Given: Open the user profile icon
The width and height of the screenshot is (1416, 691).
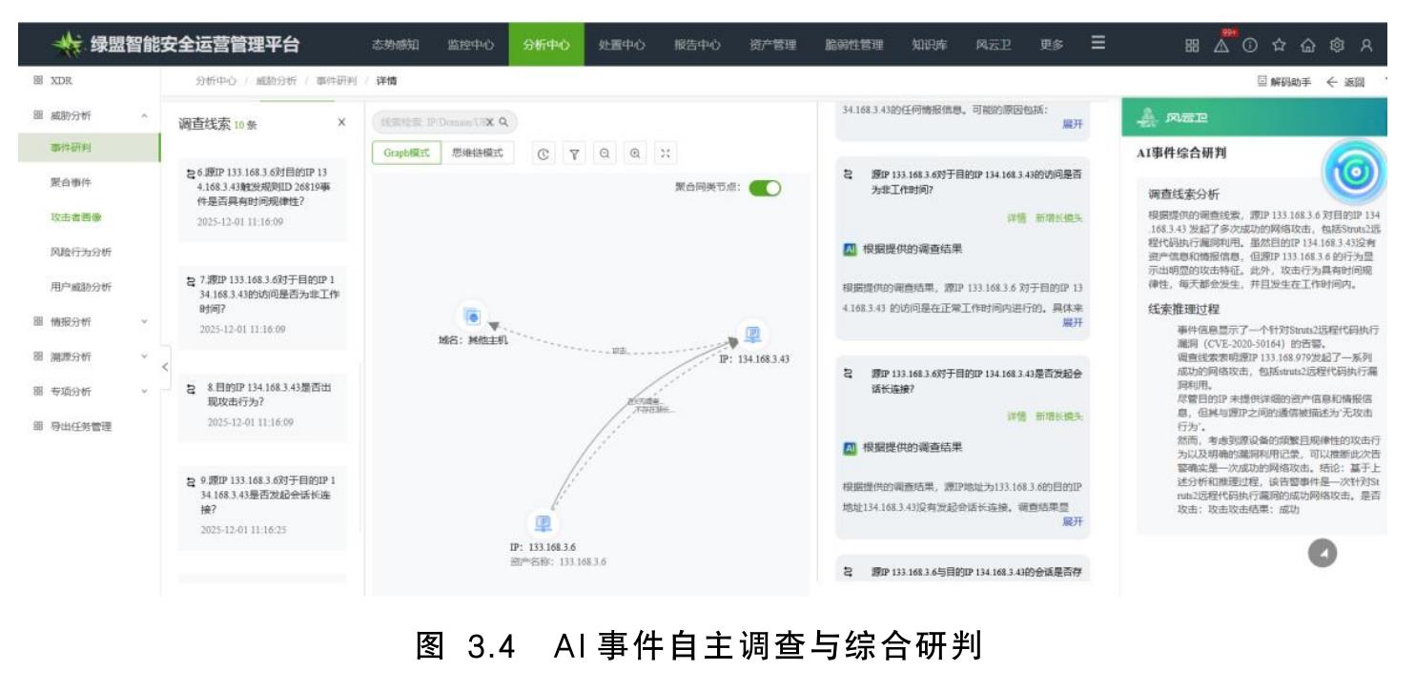Looking at the screenshot, I should coord(1366,45).
